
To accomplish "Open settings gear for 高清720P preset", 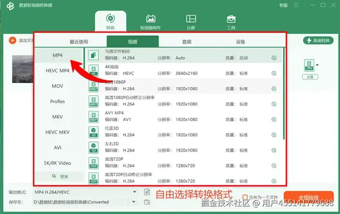I will (274, 166).
